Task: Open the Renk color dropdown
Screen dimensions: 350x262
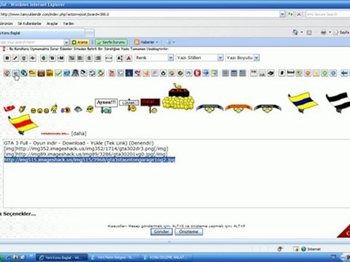Action: (154, 57)
